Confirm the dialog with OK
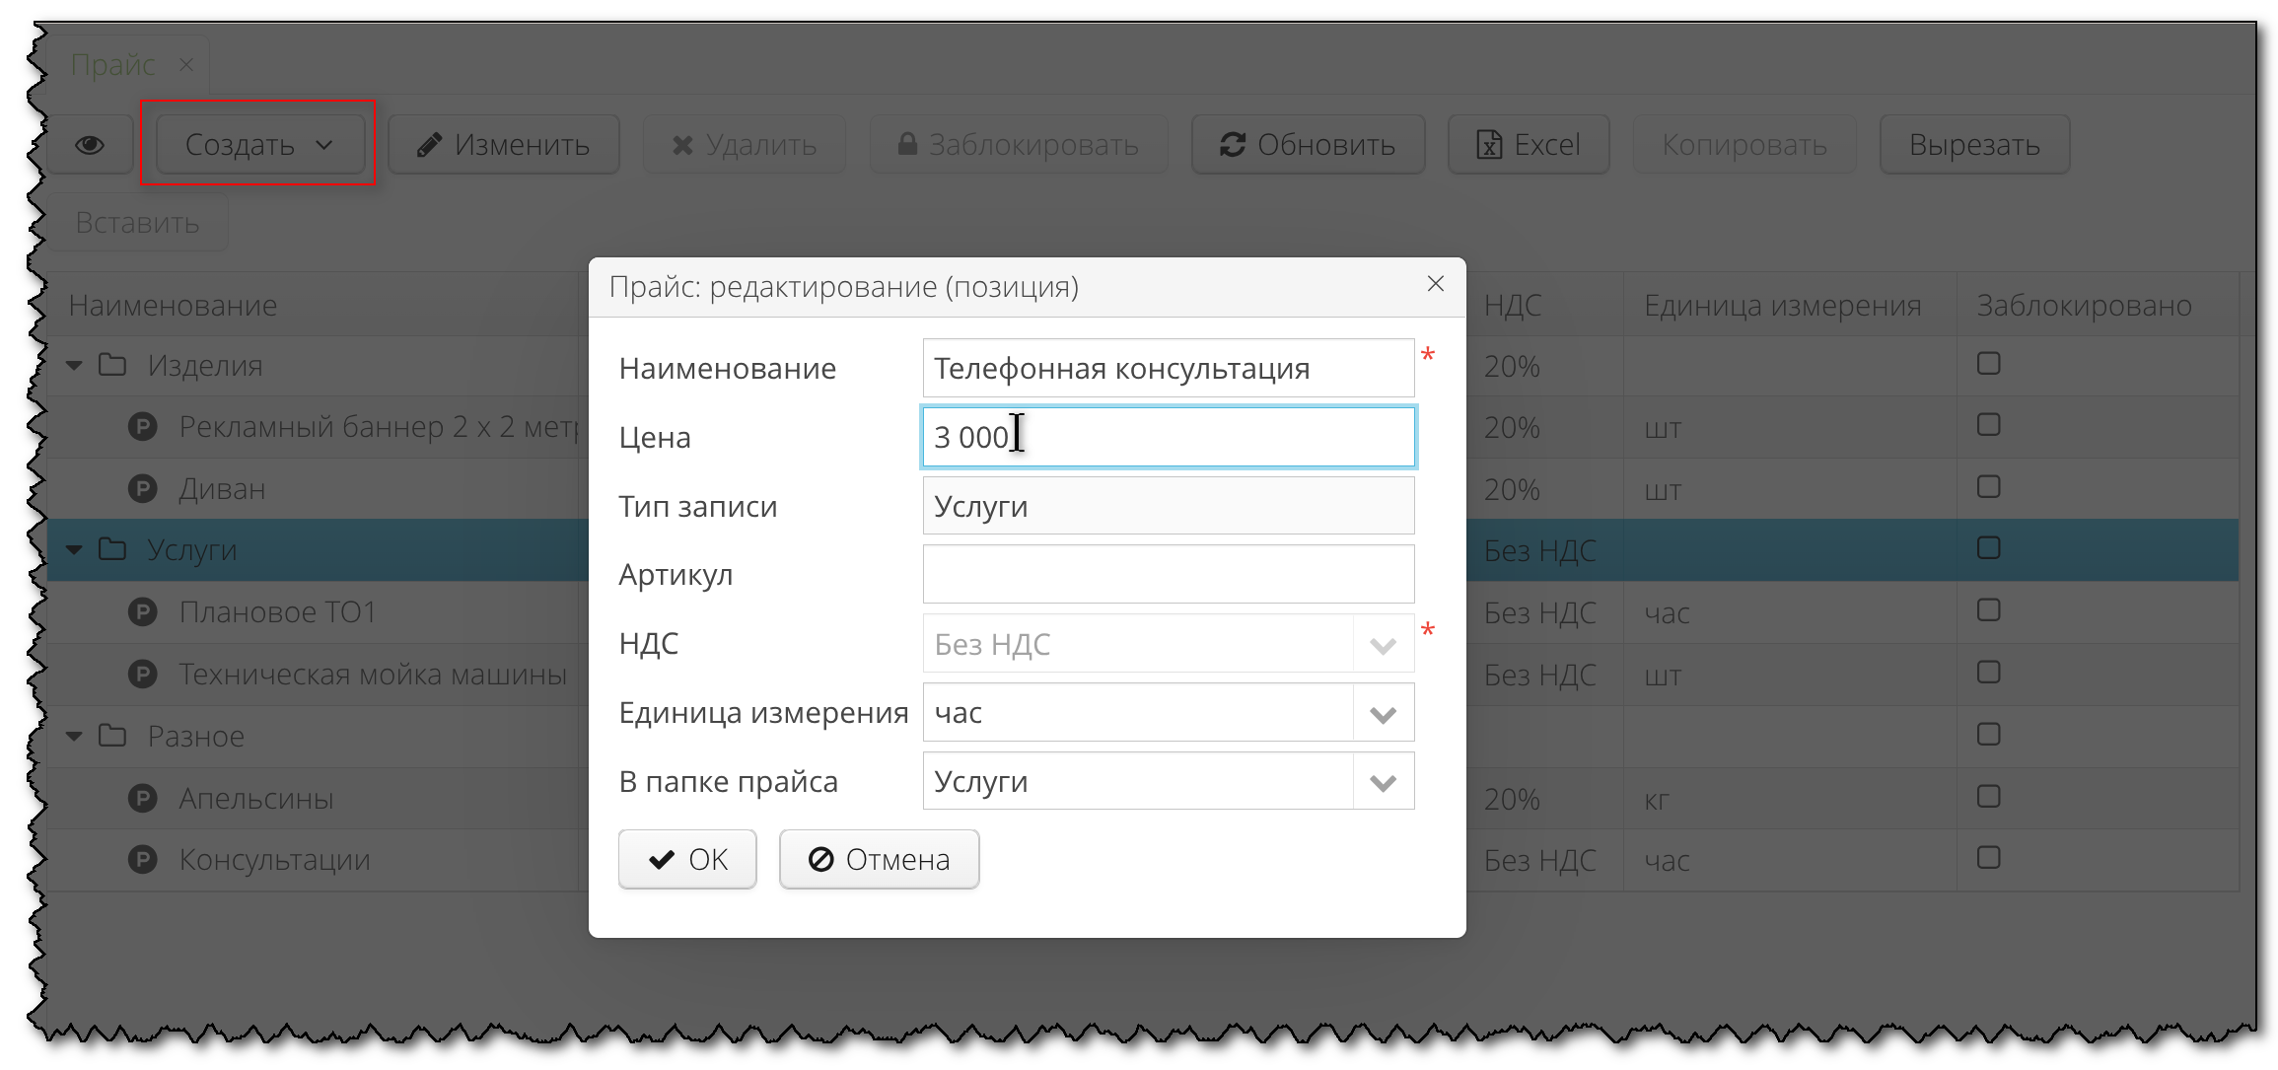The image size is (2278, 1070). 687,859
